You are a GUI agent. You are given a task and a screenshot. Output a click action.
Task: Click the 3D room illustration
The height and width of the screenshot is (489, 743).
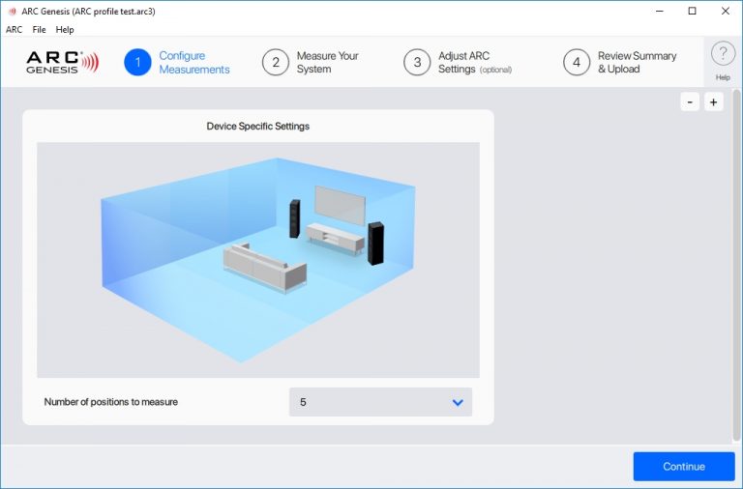258,259
